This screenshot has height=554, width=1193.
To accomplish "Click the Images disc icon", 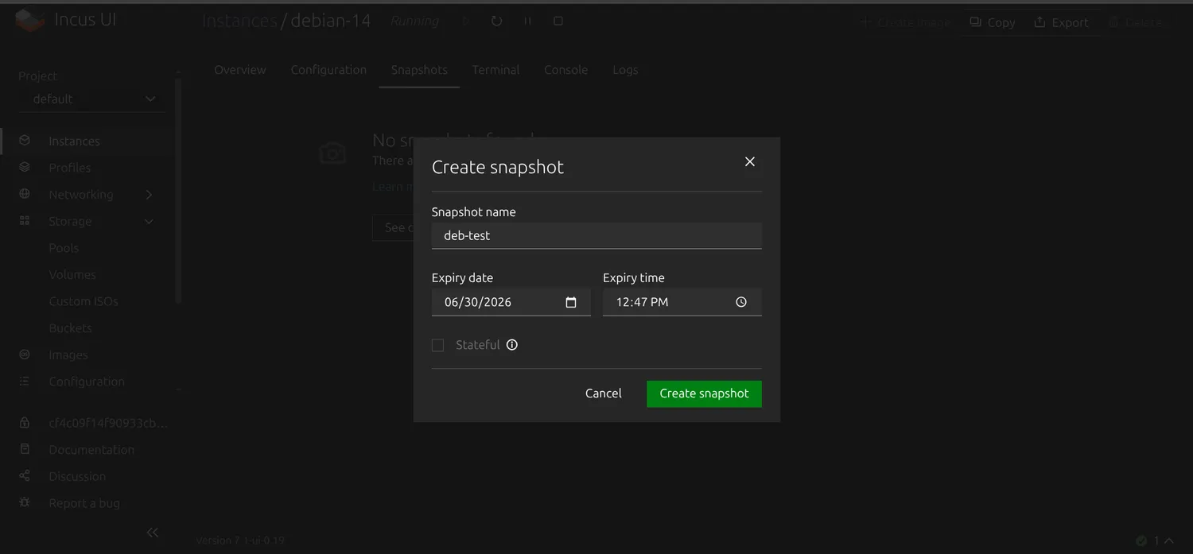I will 25,354.
